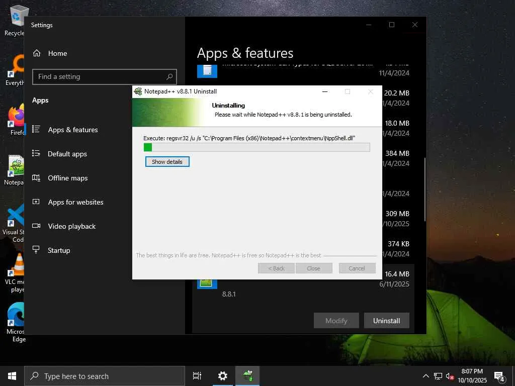Click the Offline maps map icon
The image size is (515, 386).
[36, 177]
